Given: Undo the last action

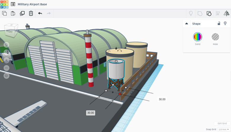Looking at the screenshot, I should tap(40, 13).
